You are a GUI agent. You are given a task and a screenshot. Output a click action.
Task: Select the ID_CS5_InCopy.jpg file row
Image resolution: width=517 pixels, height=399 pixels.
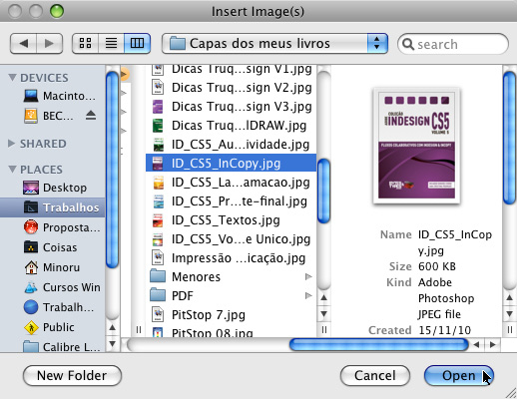pyautogui.click(x=232, y=164)
